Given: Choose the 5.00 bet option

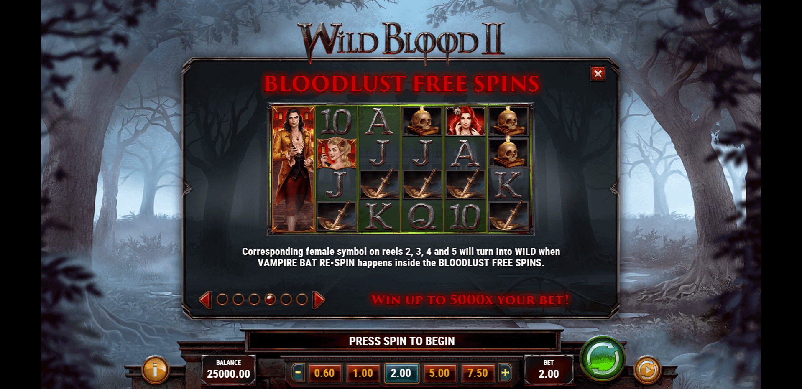Looking at the screenshot, I should click(439, 373).
